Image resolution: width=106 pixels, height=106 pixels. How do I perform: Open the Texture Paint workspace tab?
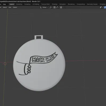tap(46, 4)
